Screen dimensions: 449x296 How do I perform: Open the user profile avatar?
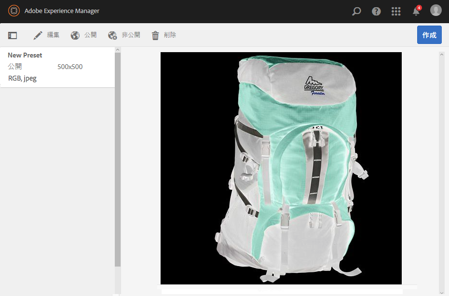coord(436,10)
